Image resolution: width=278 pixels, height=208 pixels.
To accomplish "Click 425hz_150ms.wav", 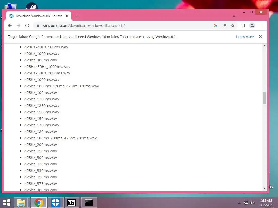I will tap(41, 119).
